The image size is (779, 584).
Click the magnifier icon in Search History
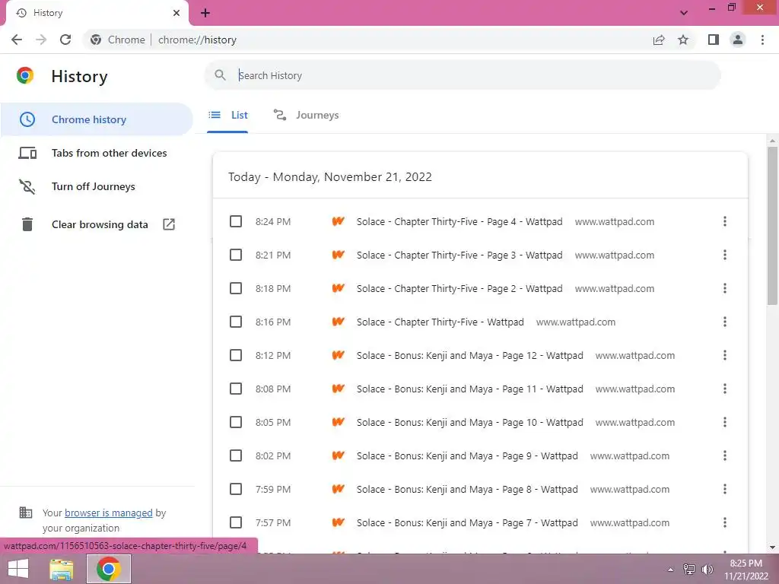click(x=220, y=75)
